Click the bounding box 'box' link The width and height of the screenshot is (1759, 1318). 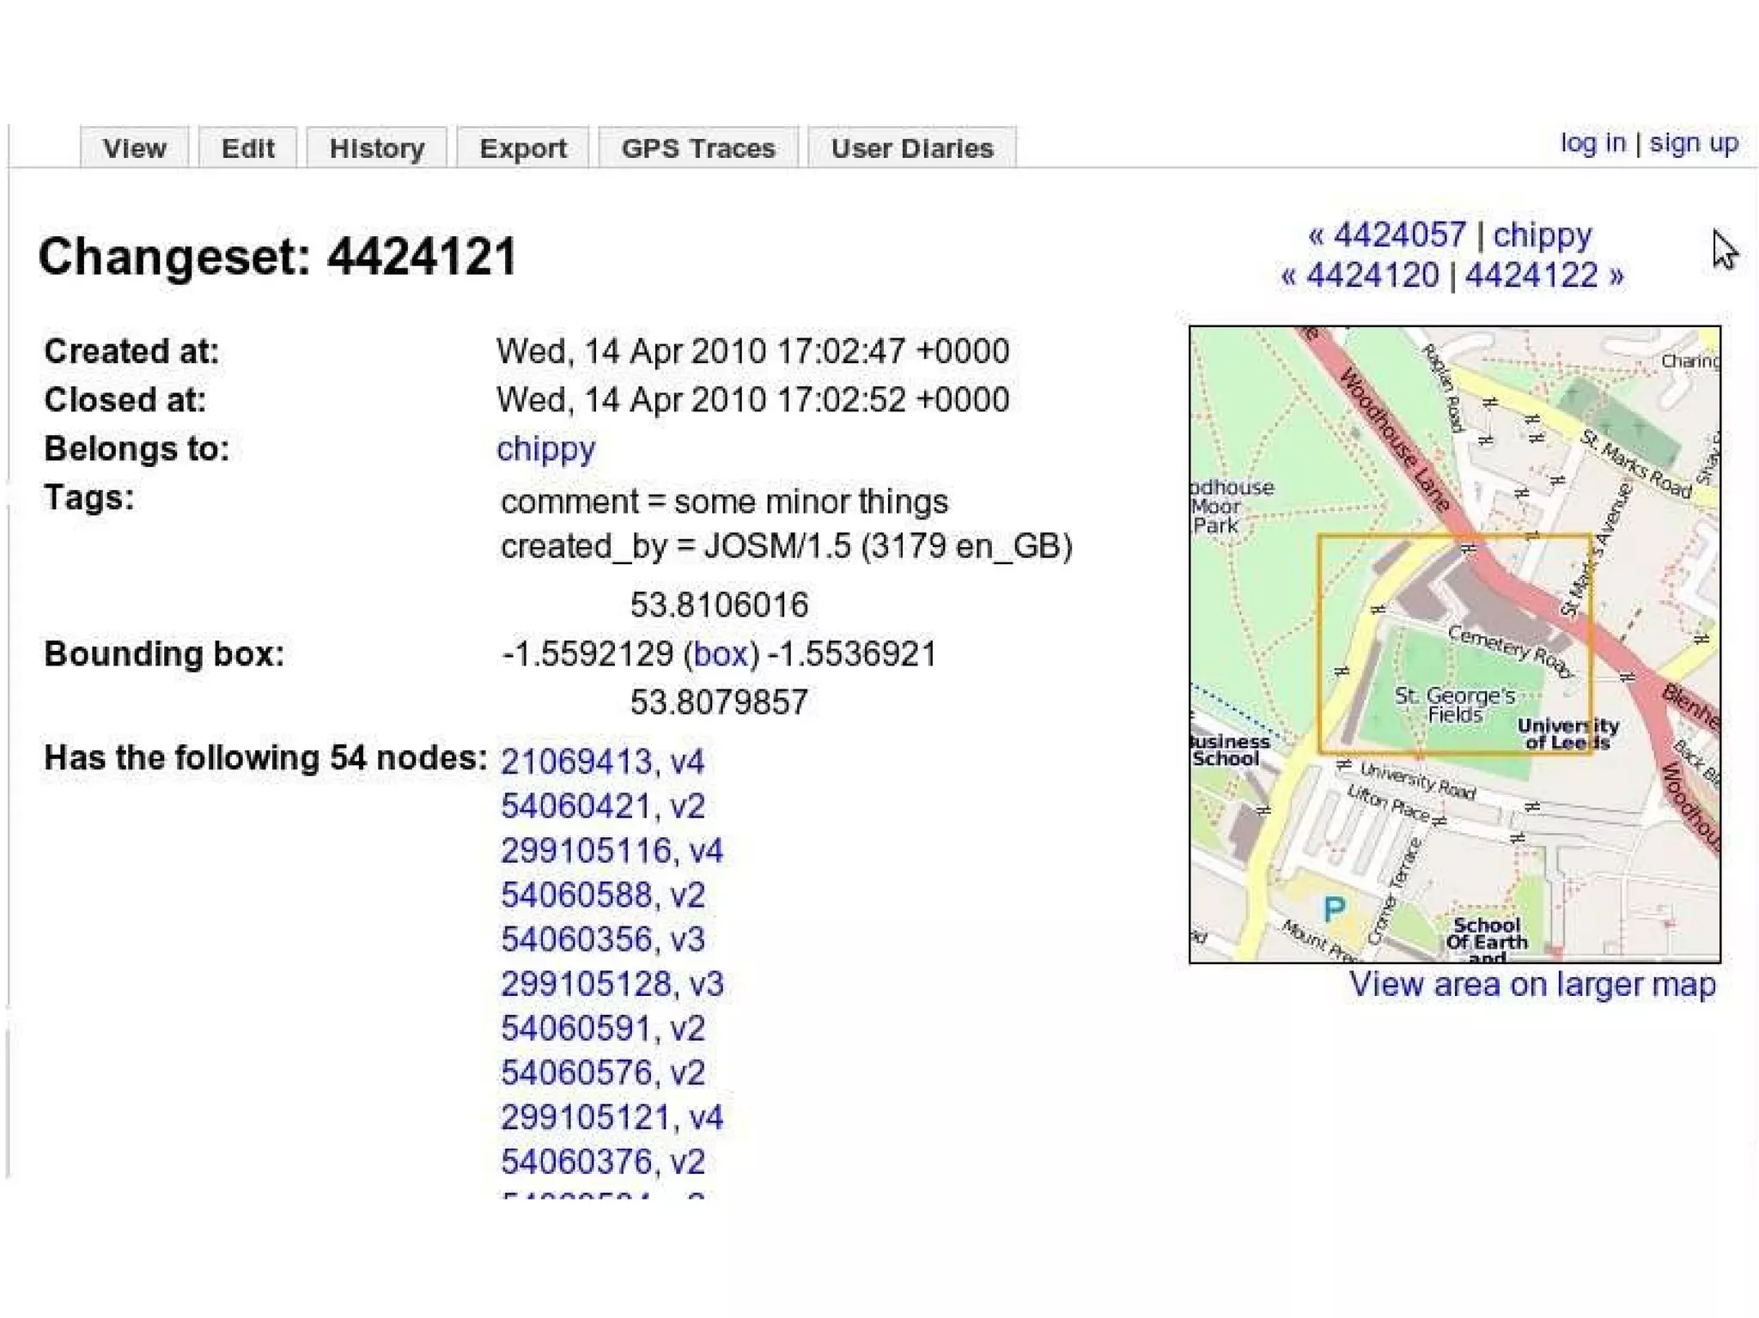click(721, 654)
